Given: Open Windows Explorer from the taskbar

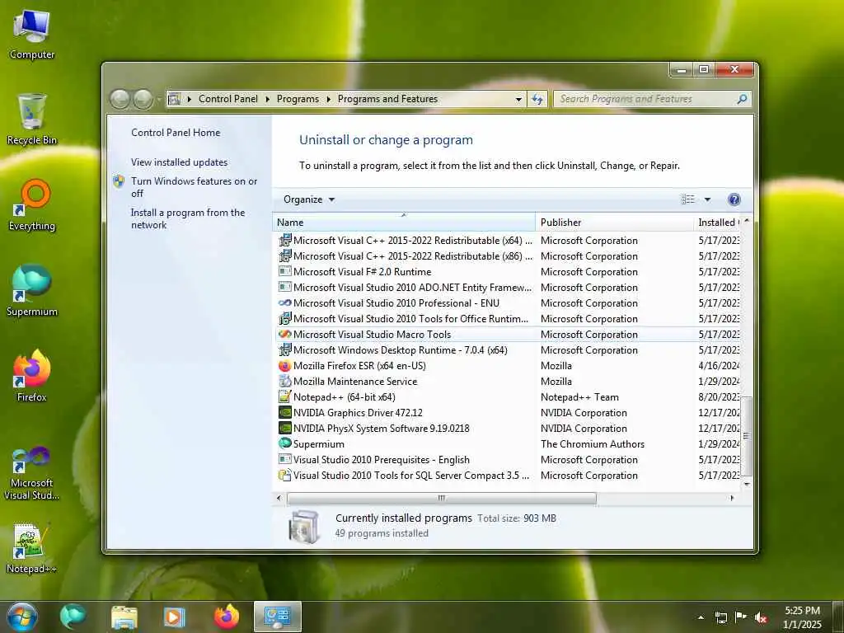Looking at the screenshot, I should coord(124,617).
